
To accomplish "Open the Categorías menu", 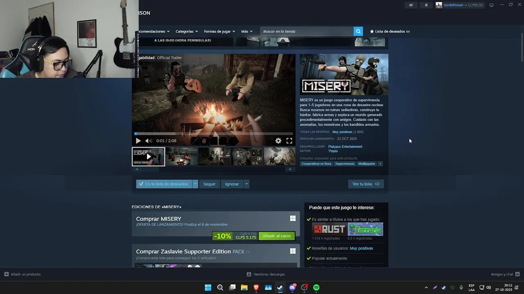I will (x=187, y=31).
